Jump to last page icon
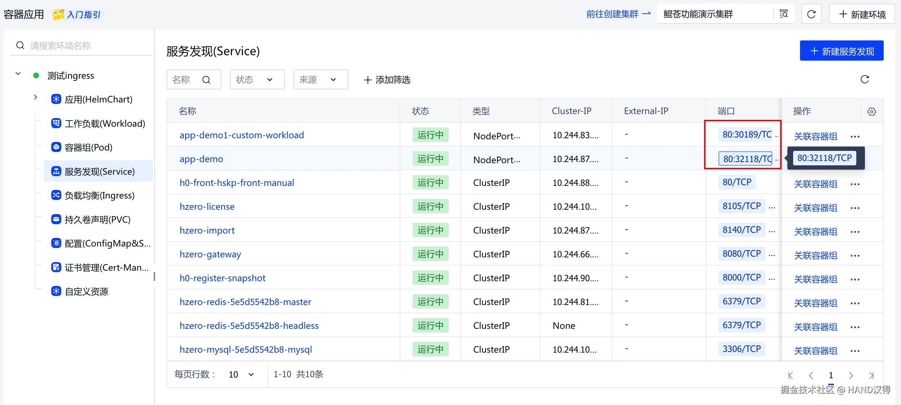The height and width of the screenshot is (405, 901). (871, 375)
